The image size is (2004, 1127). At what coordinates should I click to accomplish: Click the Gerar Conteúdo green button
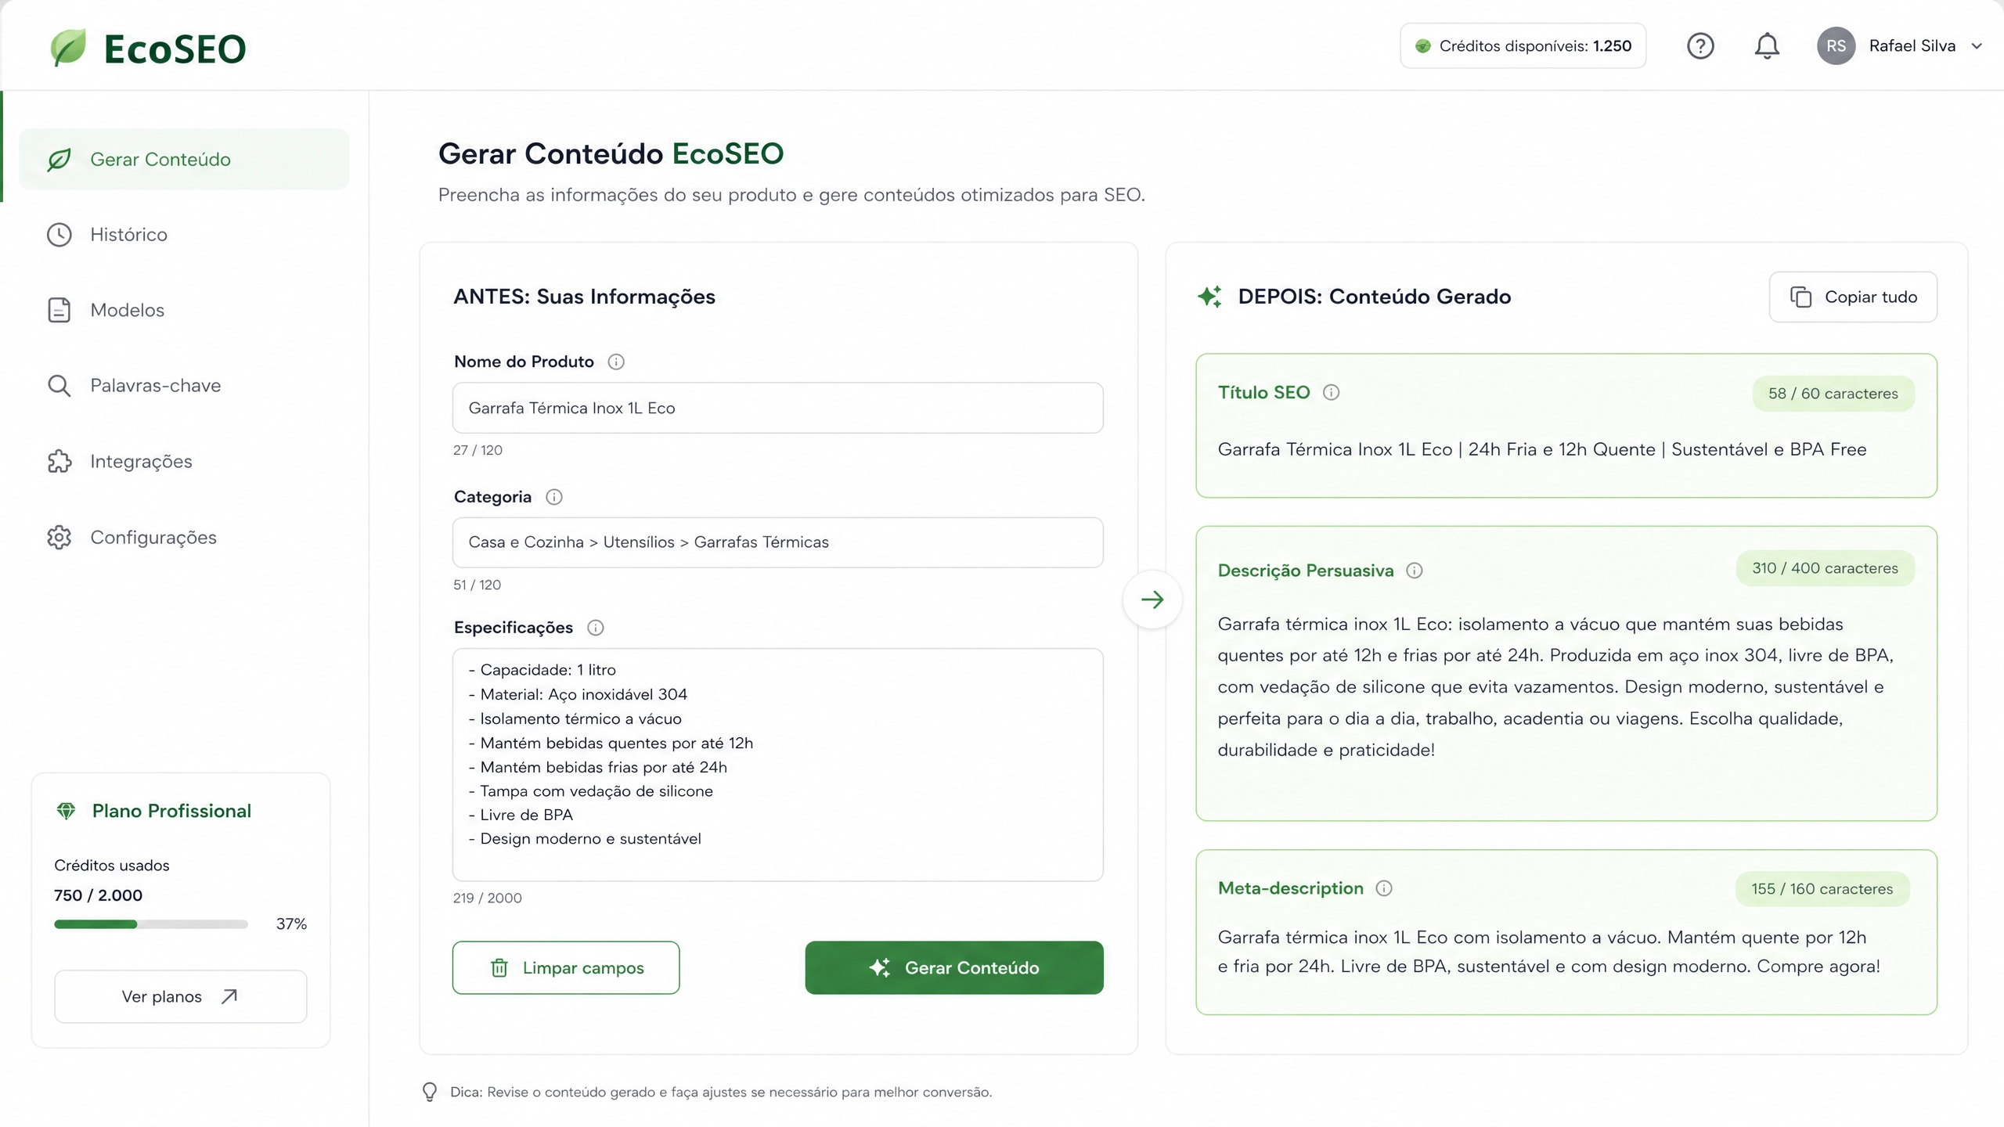coord(954,968)
